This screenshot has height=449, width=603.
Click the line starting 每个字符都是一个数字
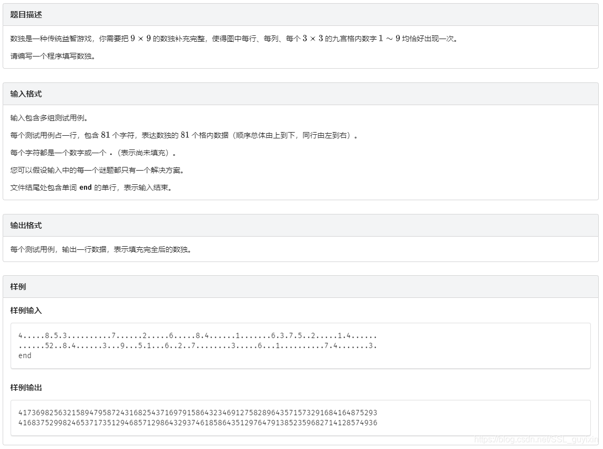[93, 153]
